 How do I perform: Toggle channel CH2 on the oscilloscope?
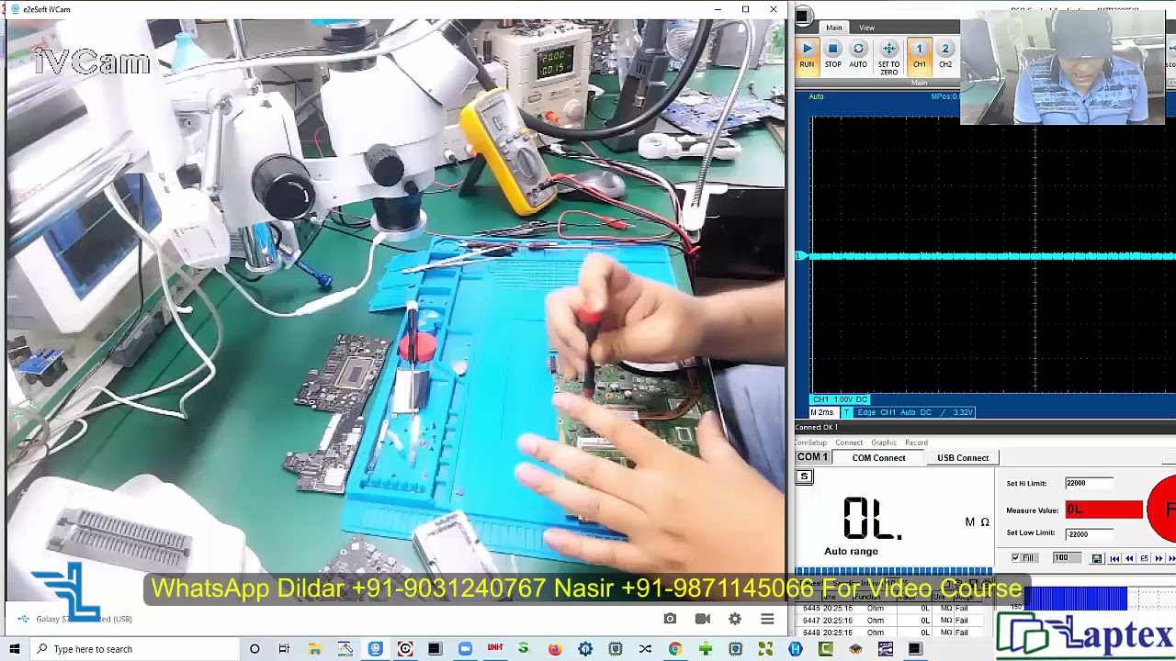945,55
